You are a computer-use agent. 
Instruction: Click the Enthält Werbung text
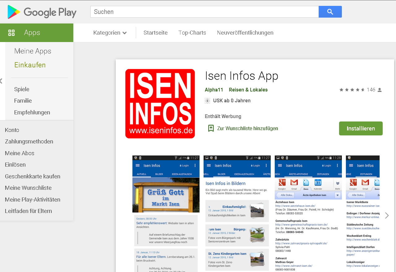(x=223, y=117)
